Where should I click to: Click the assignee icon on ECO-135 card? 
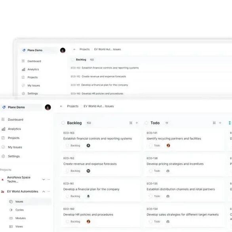point(168,196)
